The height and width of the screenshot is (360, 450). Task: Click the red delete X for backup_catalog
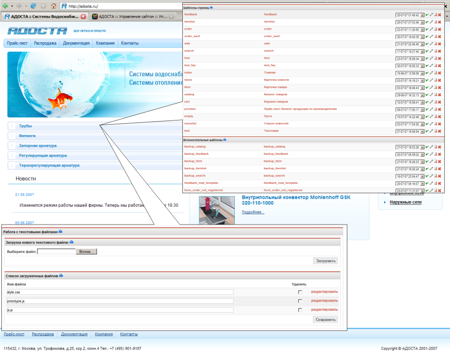(x=440, y=147)
